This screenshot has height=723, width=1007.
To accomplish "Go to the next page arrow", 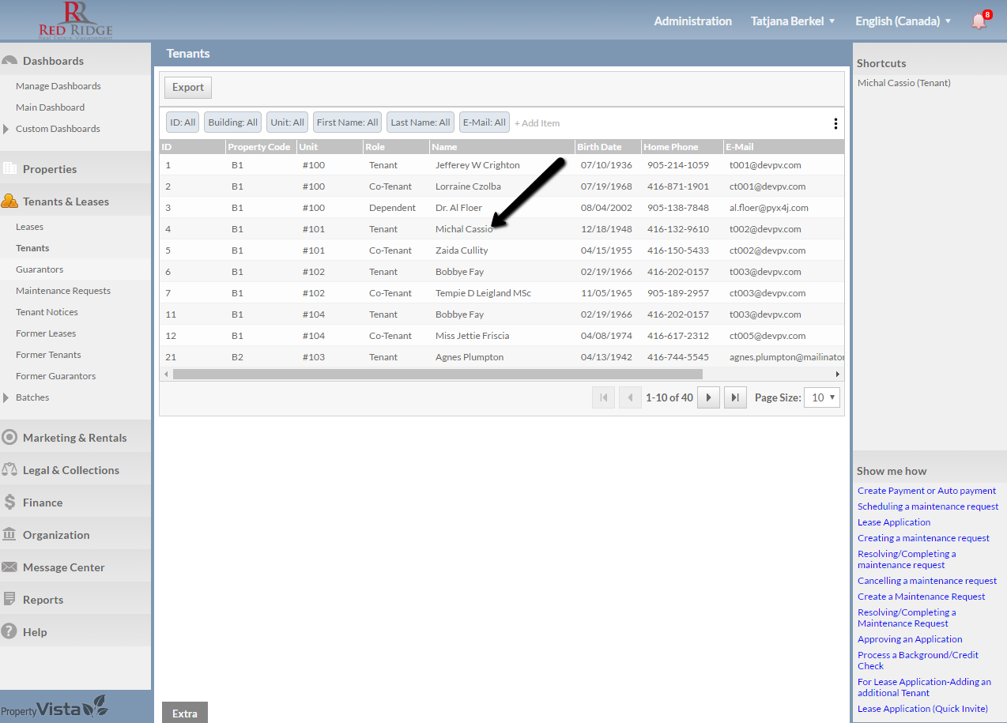I will [708, 397].
